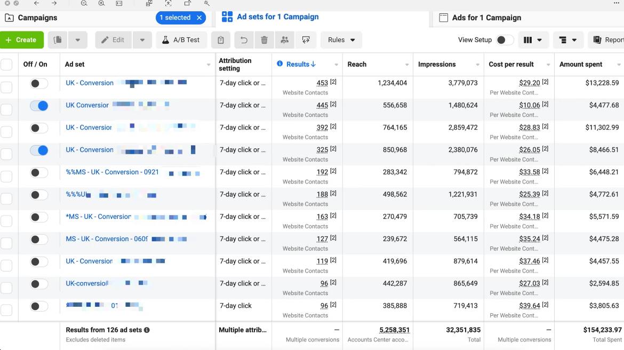Open the columns layout picker
Screen dimensions: 624x350
tap(533, 40)
